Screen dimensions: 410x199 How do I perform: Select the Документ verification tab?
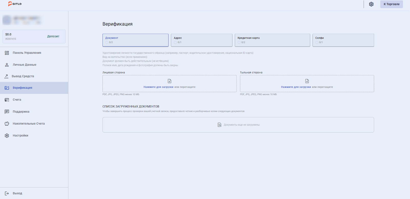click(135, 40)
